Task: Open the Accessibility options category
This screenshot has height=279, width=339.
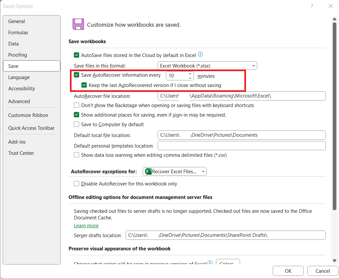Action: pos(32,89)
